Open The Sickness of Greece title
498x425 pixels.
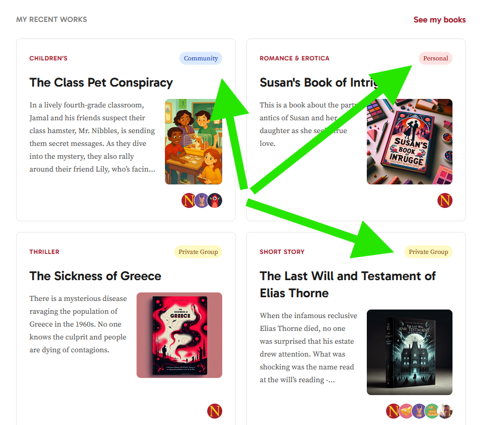coord(95,276)
